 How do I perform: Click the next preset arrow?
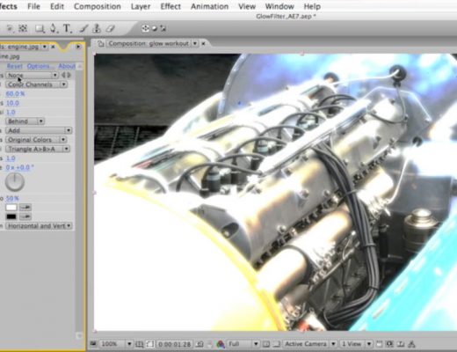(69, 75)
